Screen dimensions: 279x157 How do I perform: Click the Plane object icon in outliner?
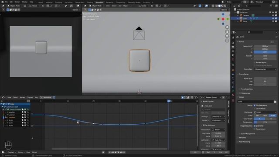(x=241, y=21)
